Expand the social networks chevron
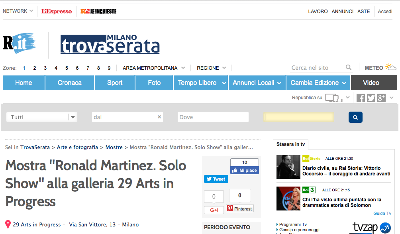The width and height of the screenshot is (400, 234). pyautogui.click(x=392, y=98)
